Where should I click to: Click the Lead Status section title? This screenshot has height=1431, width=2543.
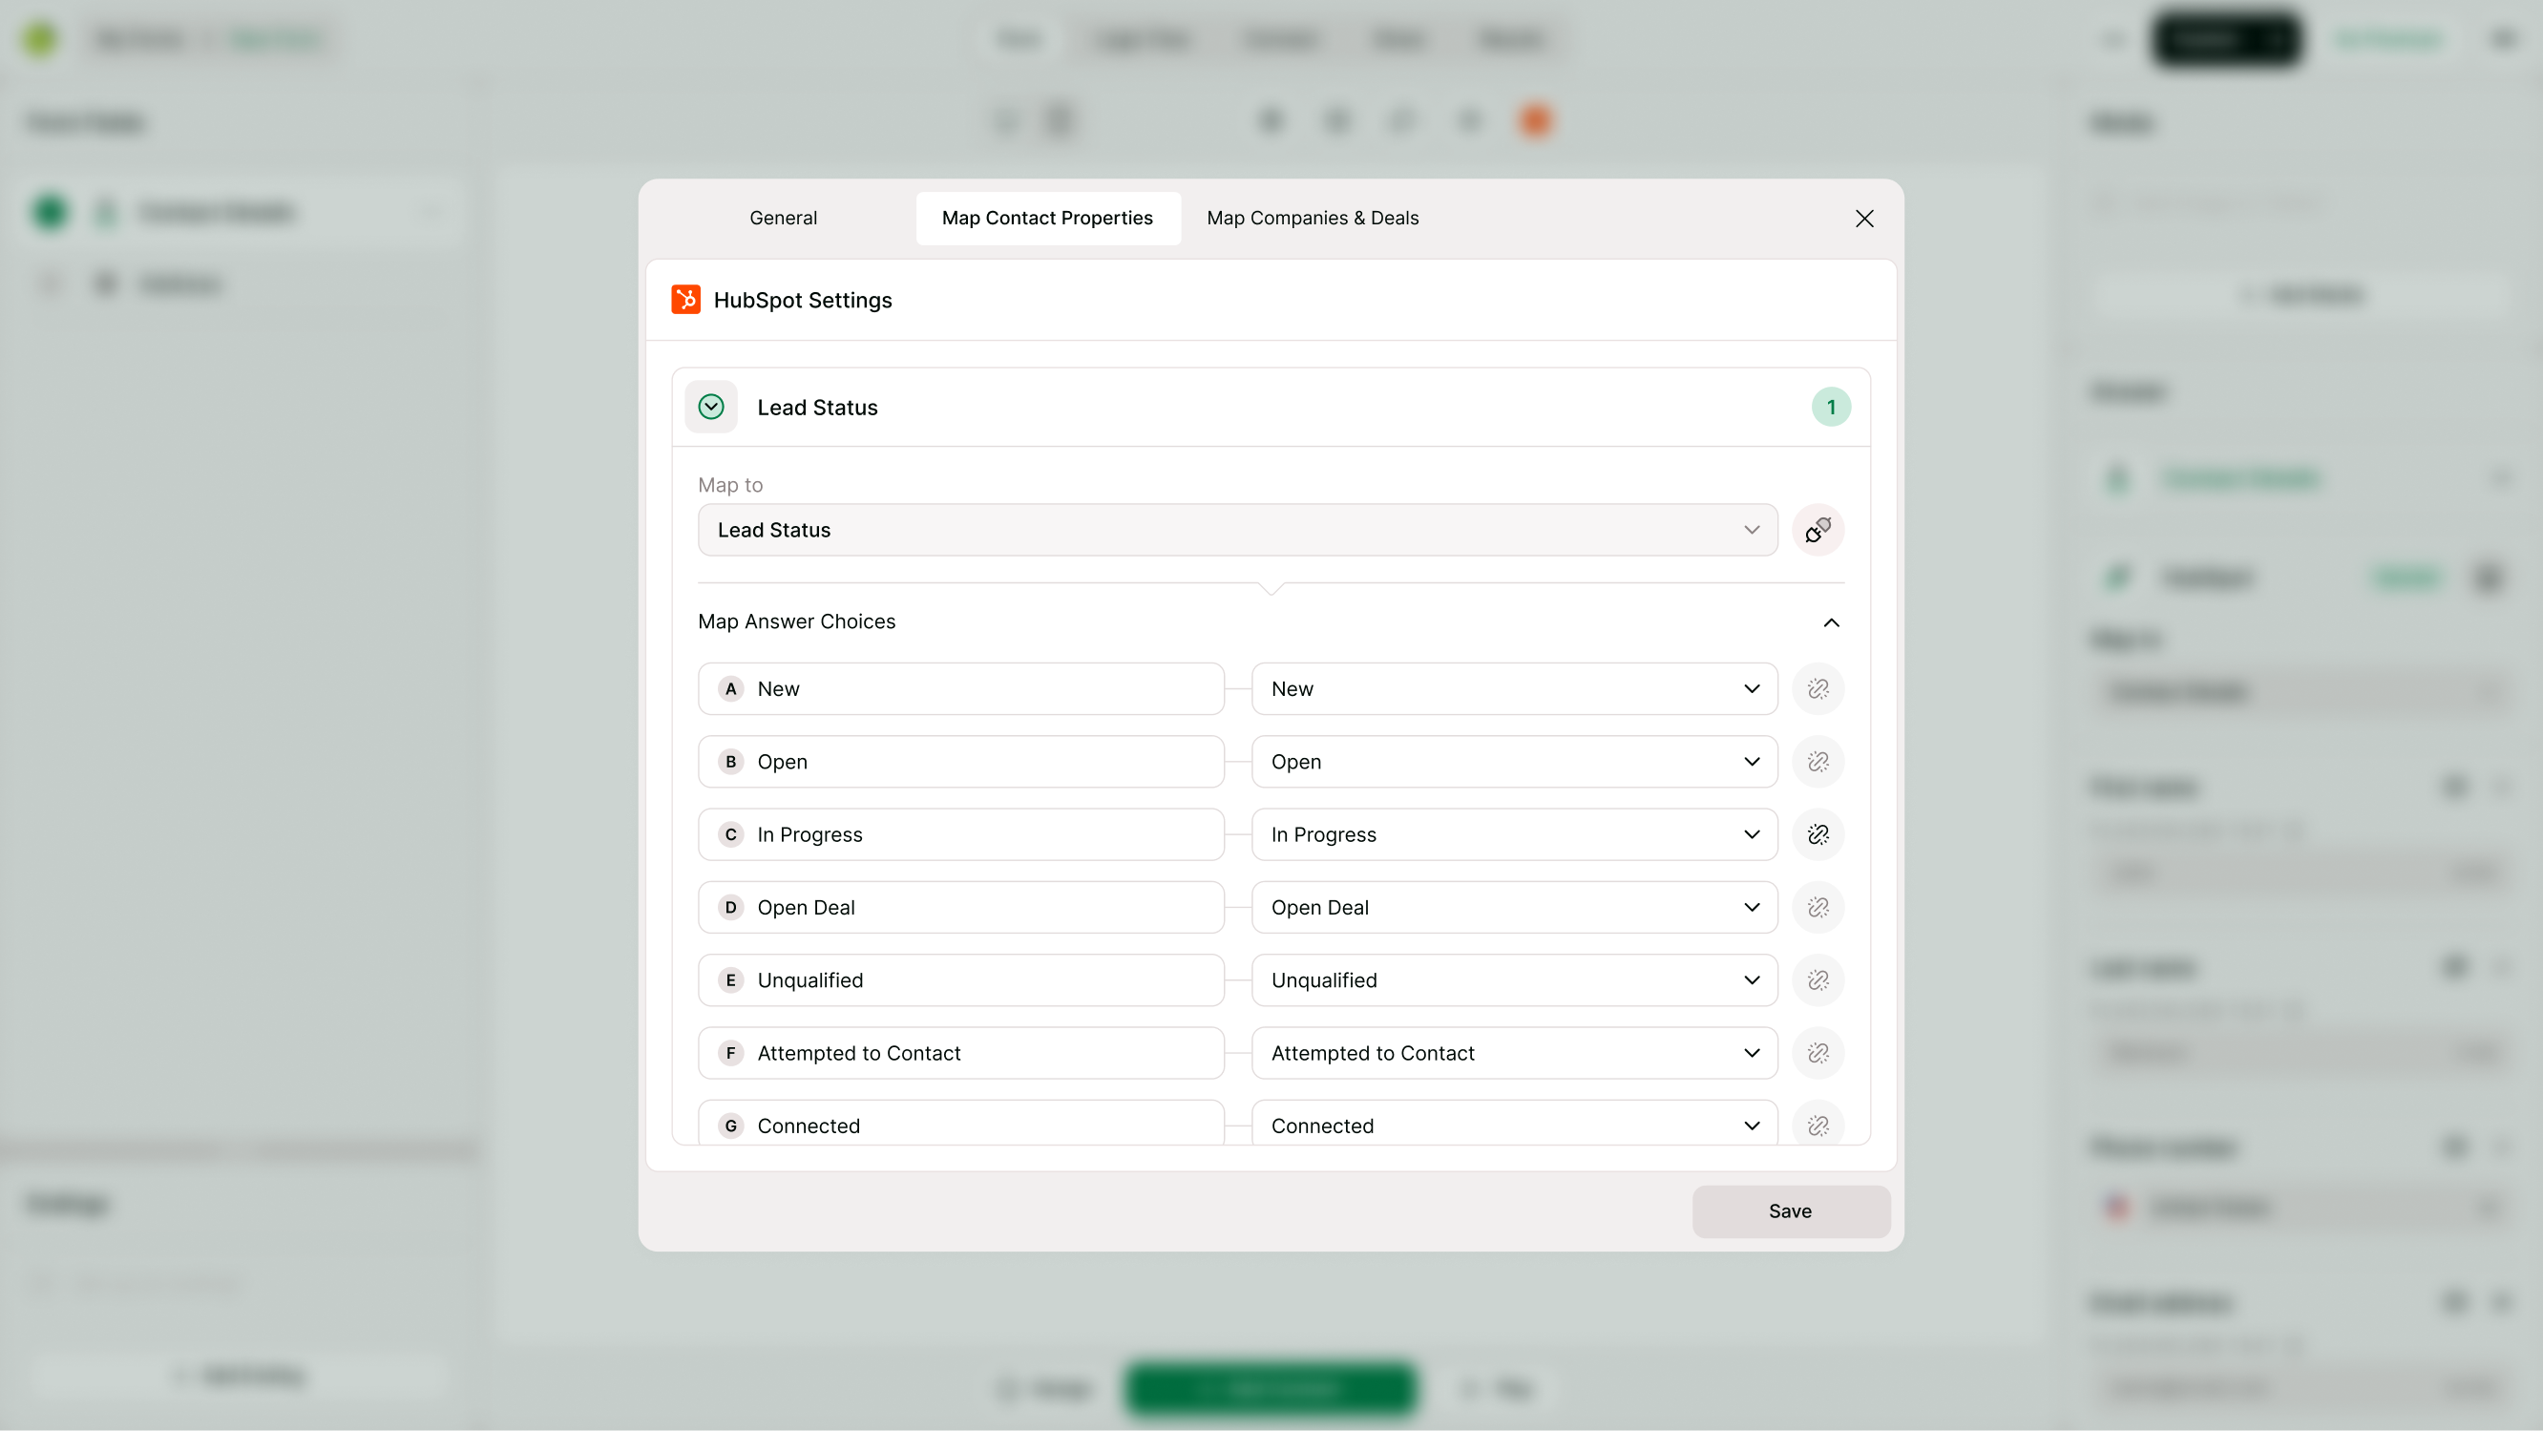click(817, 408)
